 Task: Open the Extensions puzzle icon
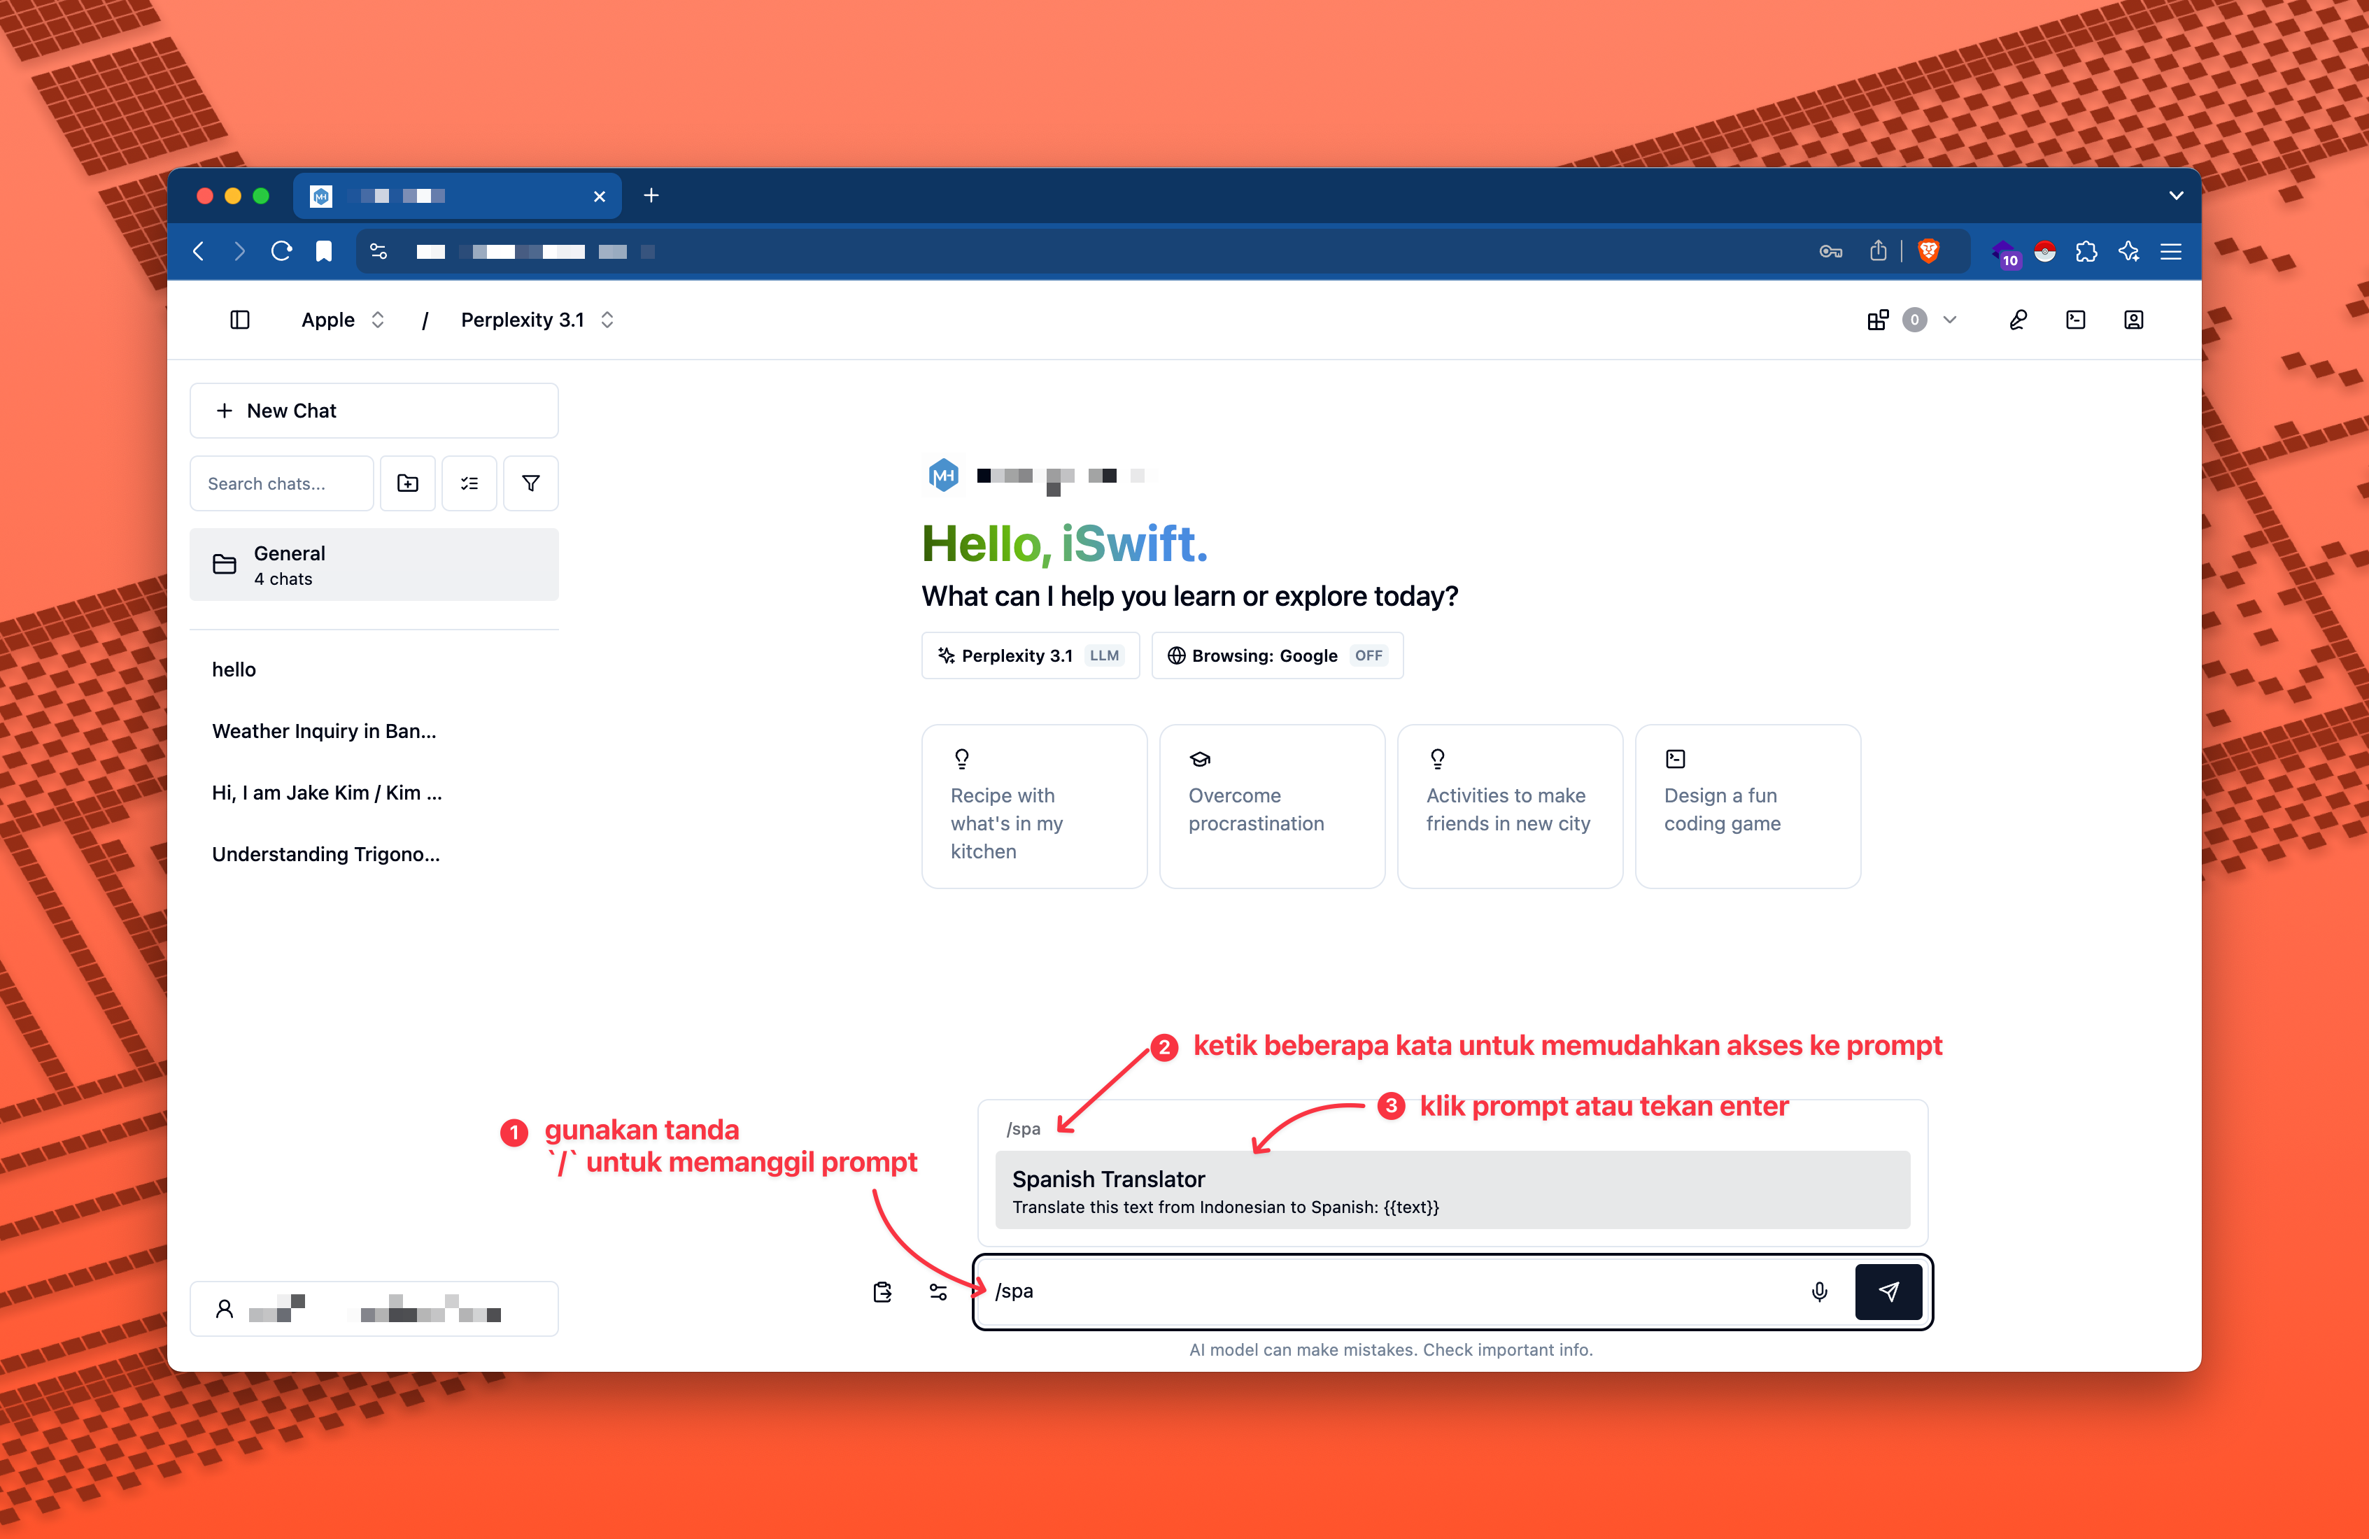(2086, 251)
